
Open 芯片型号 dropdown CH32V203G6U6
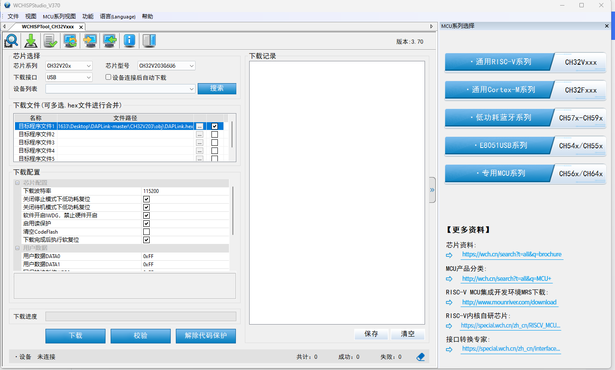click(166, 66)
